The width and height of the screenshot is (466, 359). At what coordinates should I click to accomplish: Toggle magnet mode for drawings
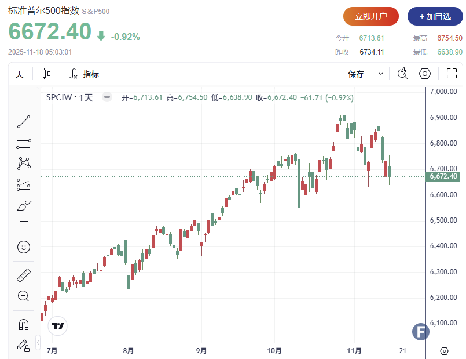(24, 324)
